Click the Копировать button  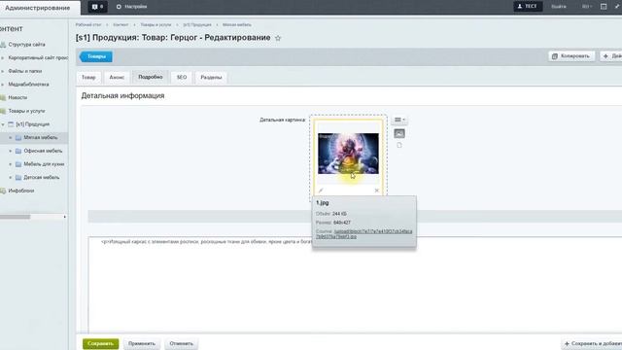(571, 56)
